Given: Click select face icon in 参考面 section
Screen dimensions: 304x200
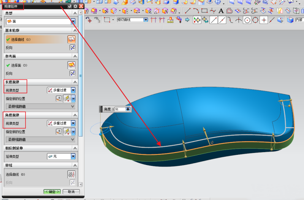Looking at the screenshot, I should tap(71, 65).
